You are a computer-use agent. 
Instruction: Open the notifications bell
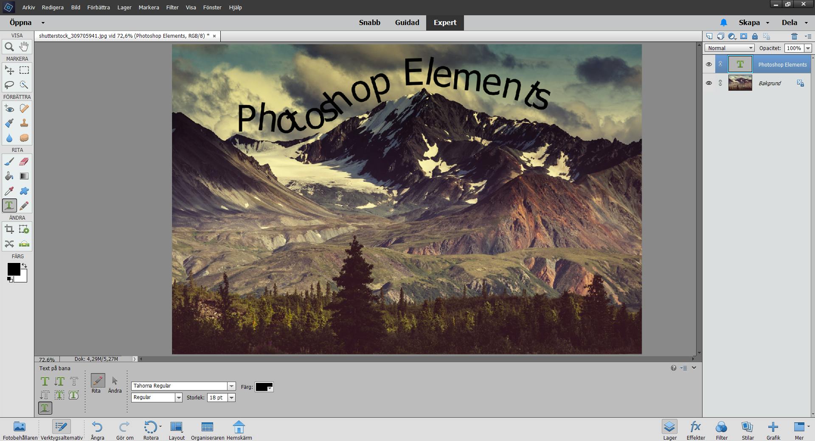[x=724, y=22]
